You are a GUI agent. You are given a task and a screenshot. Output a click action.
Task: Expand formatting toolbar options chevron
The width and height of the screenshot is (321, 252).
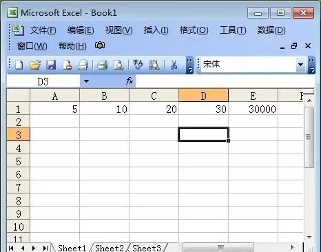pyautogui.click(x=311, y=65)
